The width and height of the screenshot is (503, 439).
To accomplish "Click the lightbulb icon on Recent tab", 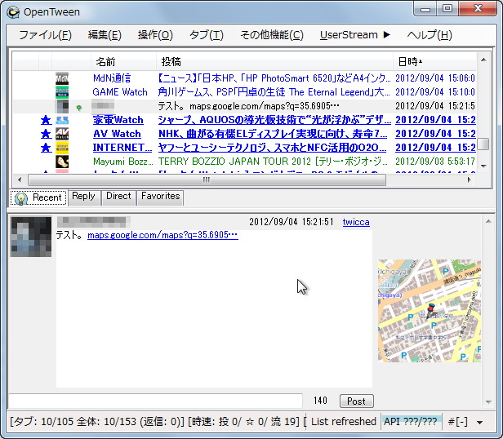I will pyautogui.click(x=21, y=198).
